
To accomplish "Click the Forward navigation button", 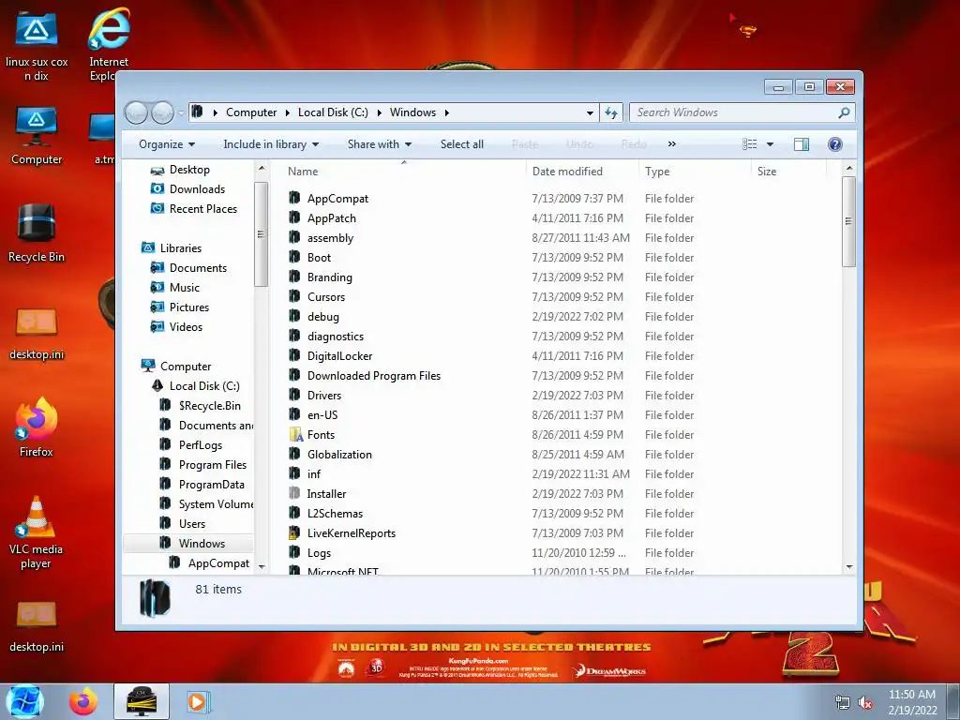I will pyautogui.click(x=162, y=112).
